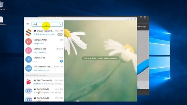The image size is (187, 105).
Task: Click the 'You: cpanel.txt' message preview
Action: click(40, 52)
